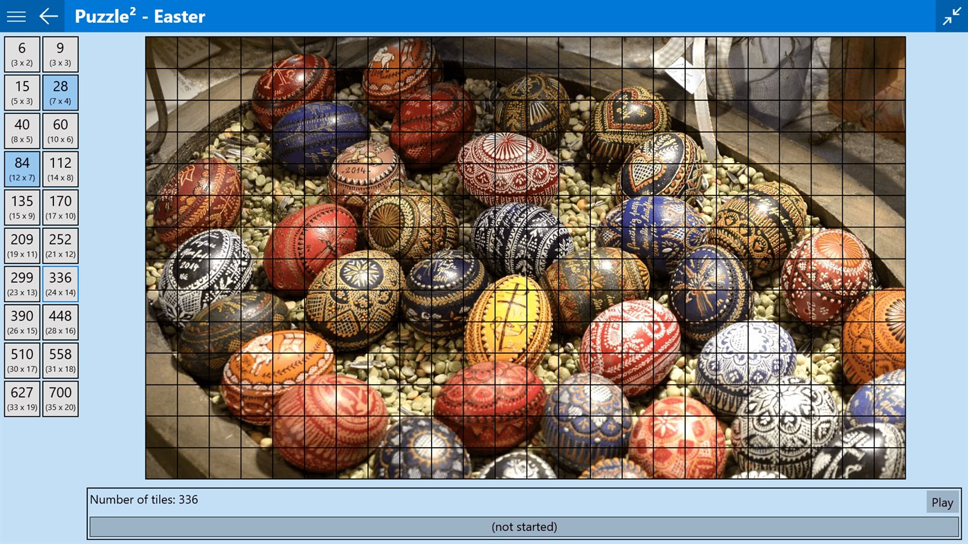The image size is (968, 544).
Task: Open the hamburger menu
Action: pos(15,15)
